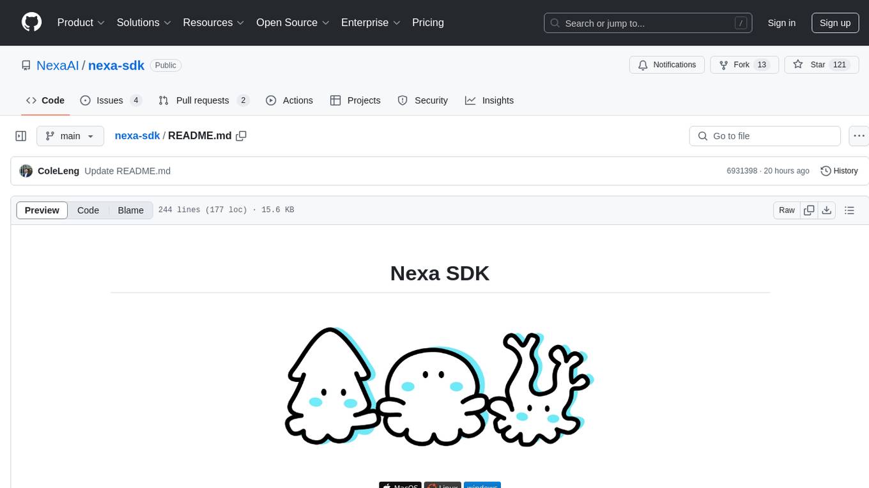Click the repository icon beside NexaAI
The width and height of the screenshot is (869, 488).
tap(26, 65)
